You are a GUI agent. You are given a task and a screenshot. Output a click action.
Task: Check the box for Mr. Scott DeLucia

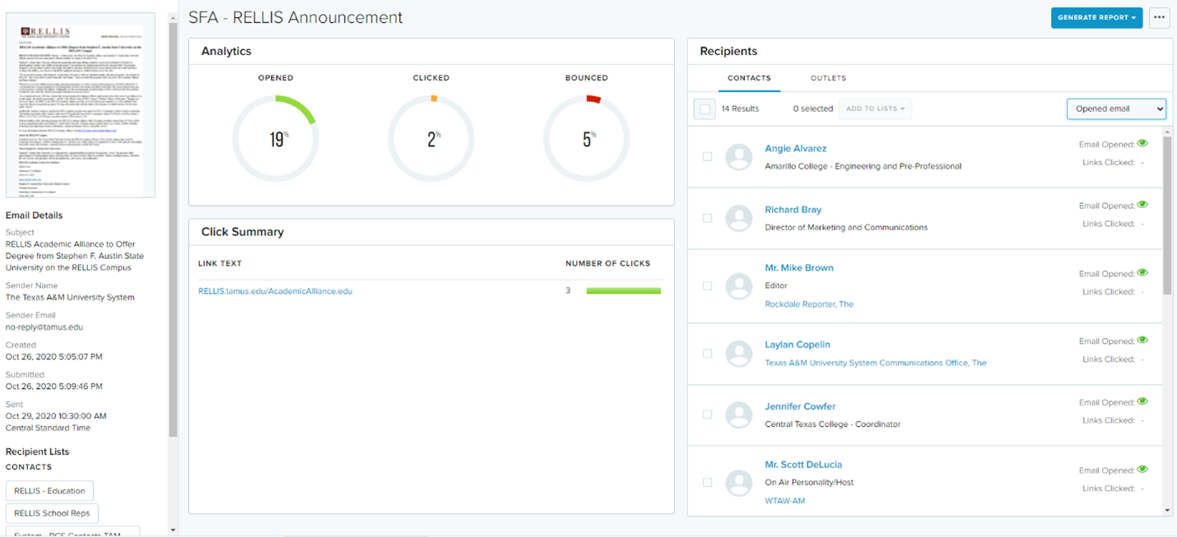[x=707, y=483]
